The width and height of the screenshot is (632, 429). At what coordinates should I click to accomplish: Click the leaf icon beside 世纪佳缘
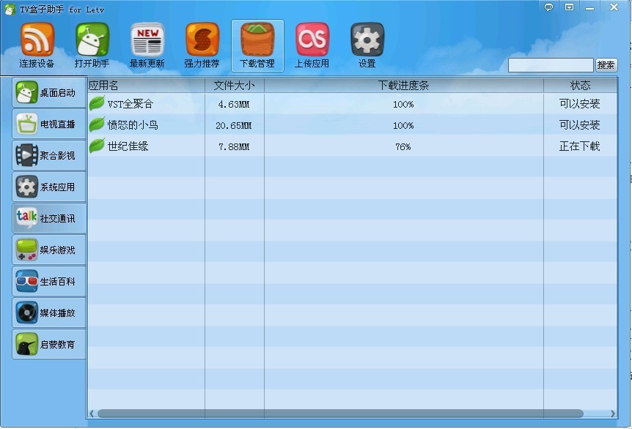coord(97,145)
